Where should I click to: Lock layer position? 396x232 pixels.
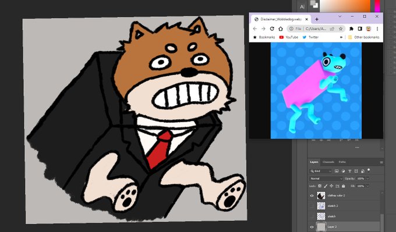point(331,186)
